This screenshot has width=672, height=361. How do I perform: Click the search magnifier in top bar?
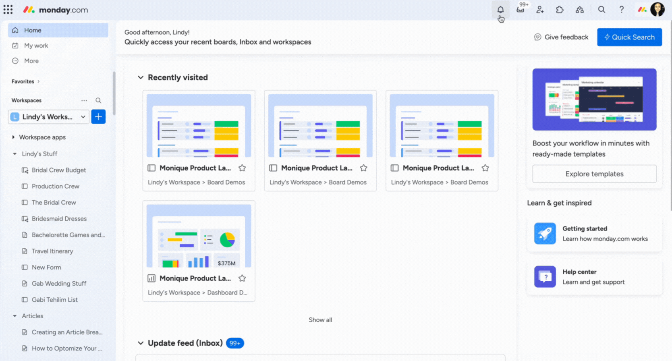[x=601, y=10]
